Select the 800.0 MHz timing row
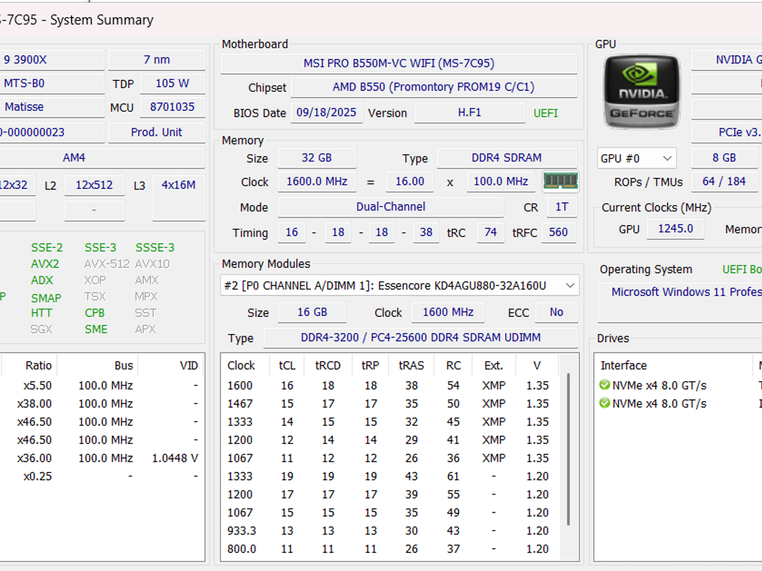 (390, 549)
